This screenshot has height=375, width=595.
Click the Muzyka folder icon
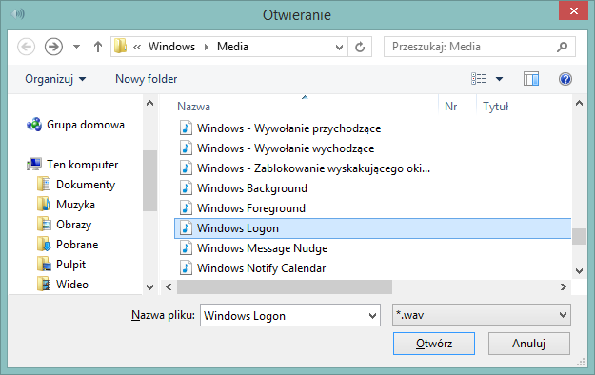pyautogui.click(x=44, y=205)
